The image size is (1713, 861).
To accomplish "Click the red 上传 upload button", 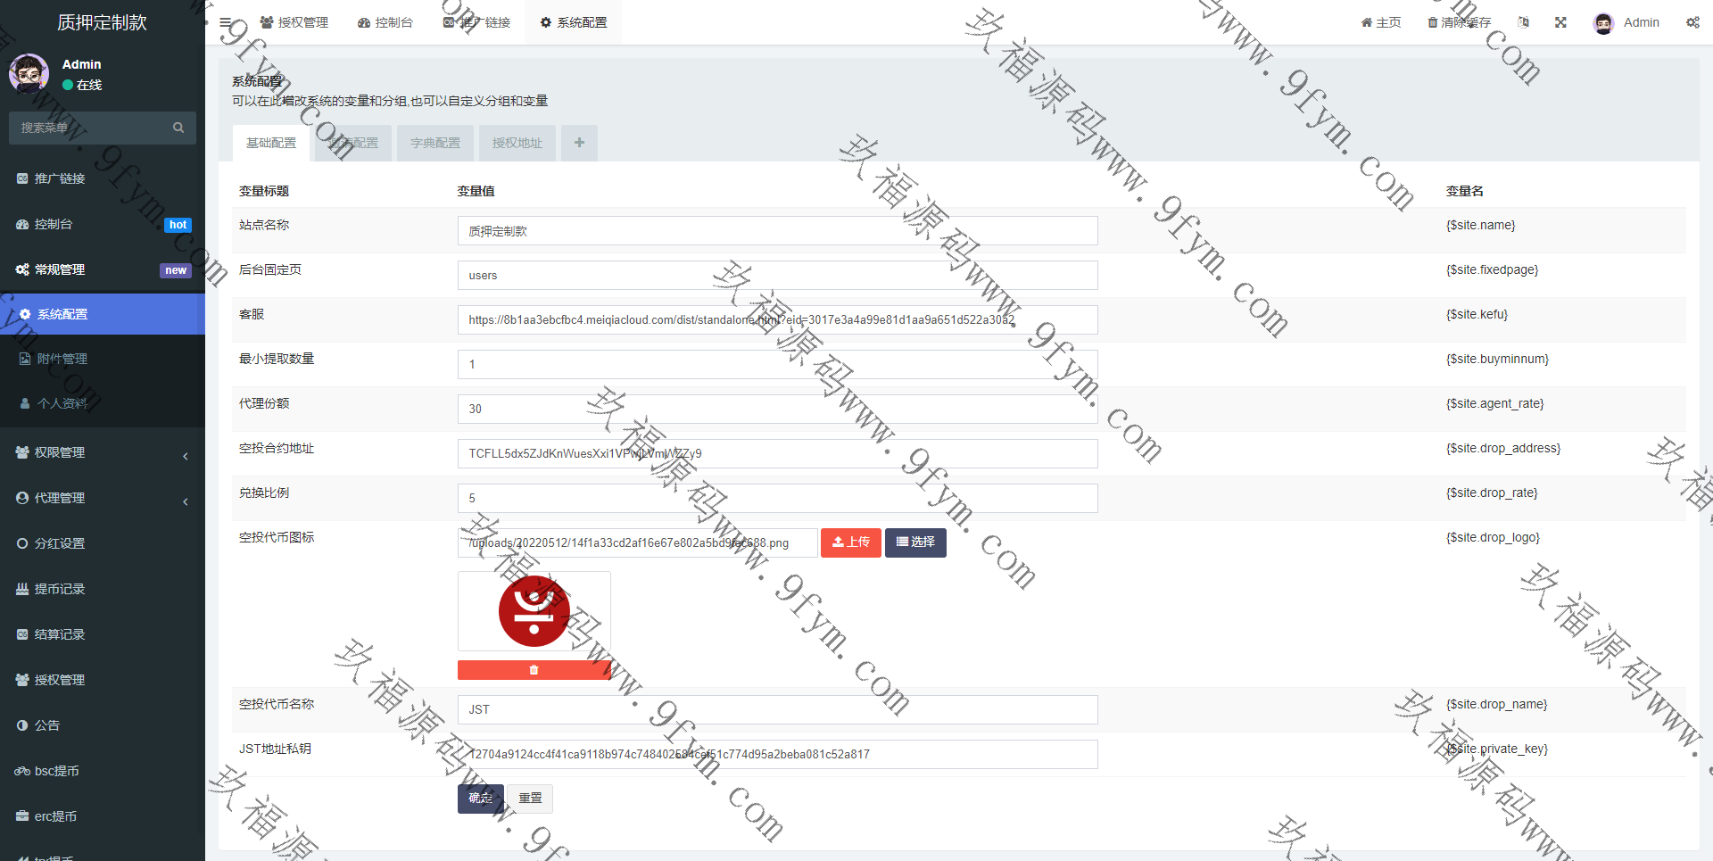I will pyautogui.click(x=850, y=542).
